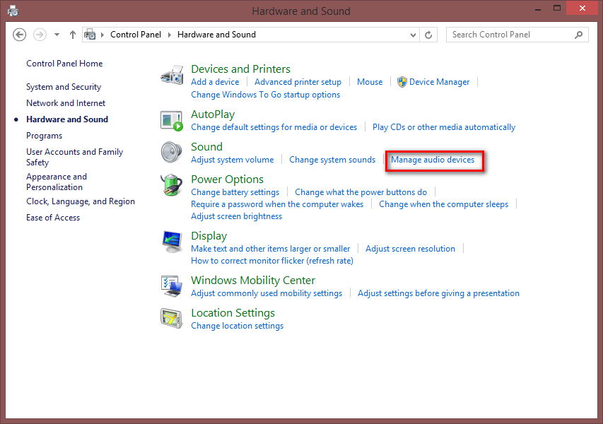Click Change location settings
The image size is (603, 424).
click(238, 326)
